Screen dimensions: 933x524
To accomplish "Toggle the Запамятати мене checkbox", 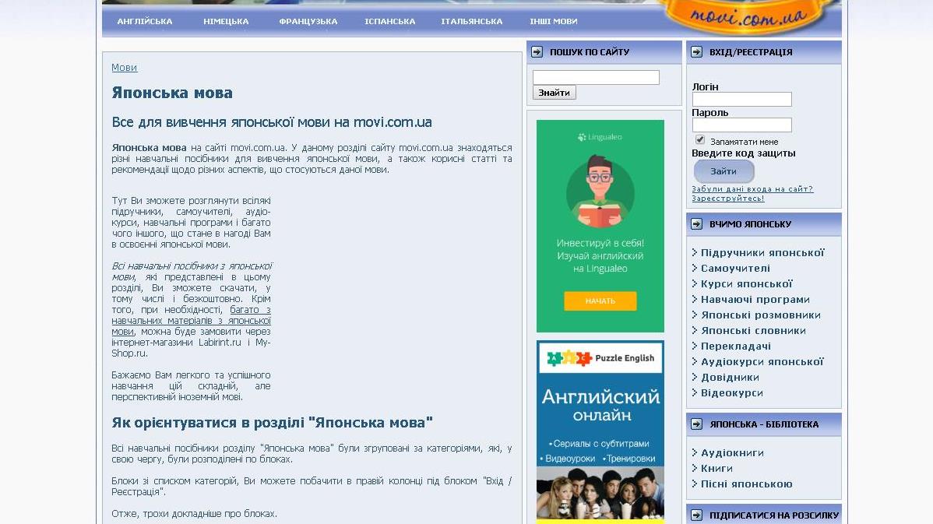I will pos(700,140).
